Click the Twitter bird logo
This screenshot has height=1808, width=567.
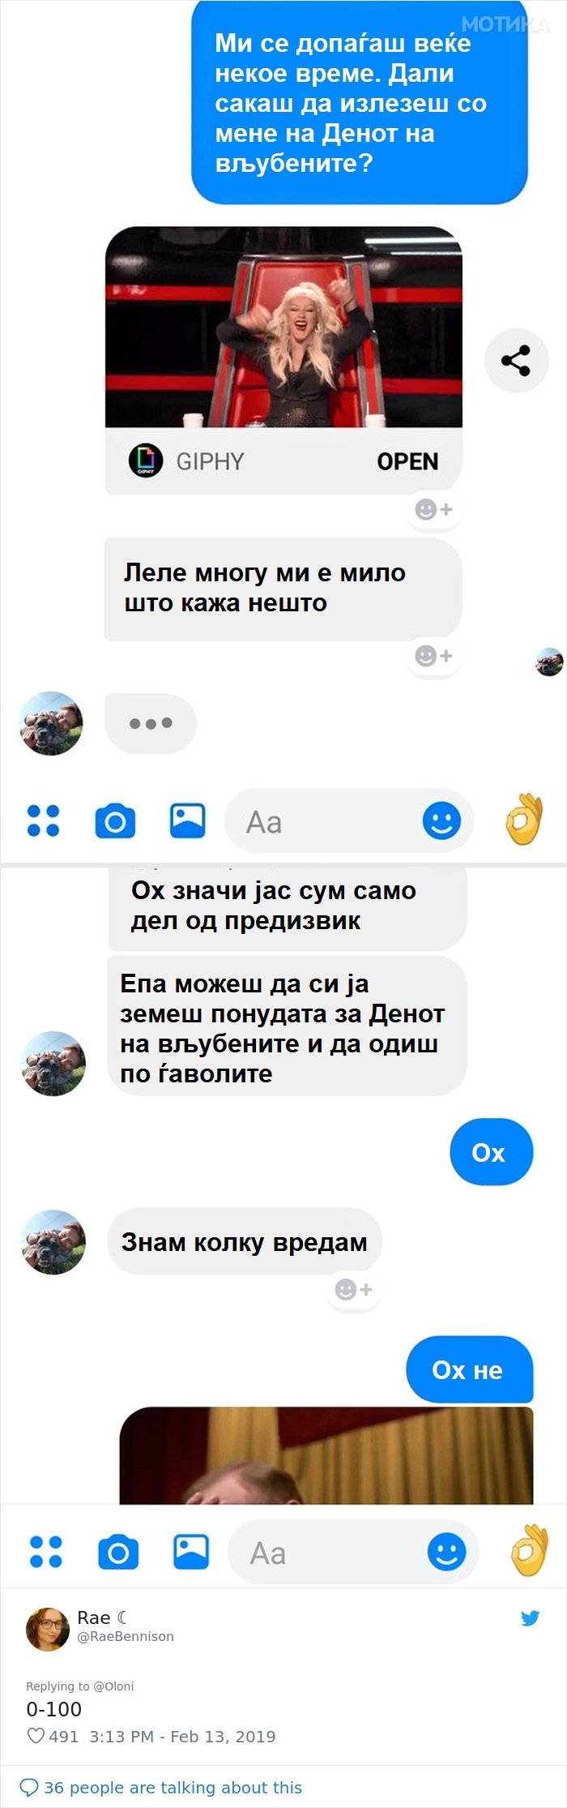531,1618
